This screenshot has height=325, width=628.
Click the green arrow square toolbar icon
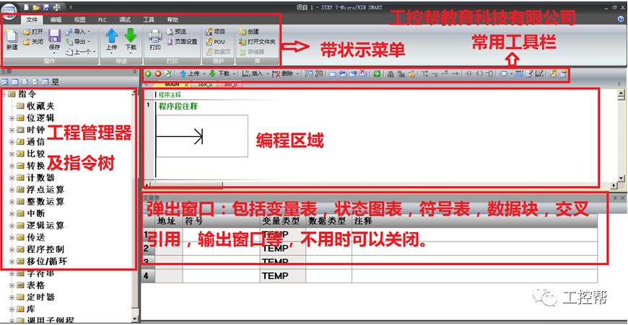pyautogui.click(x=377, y=74)
